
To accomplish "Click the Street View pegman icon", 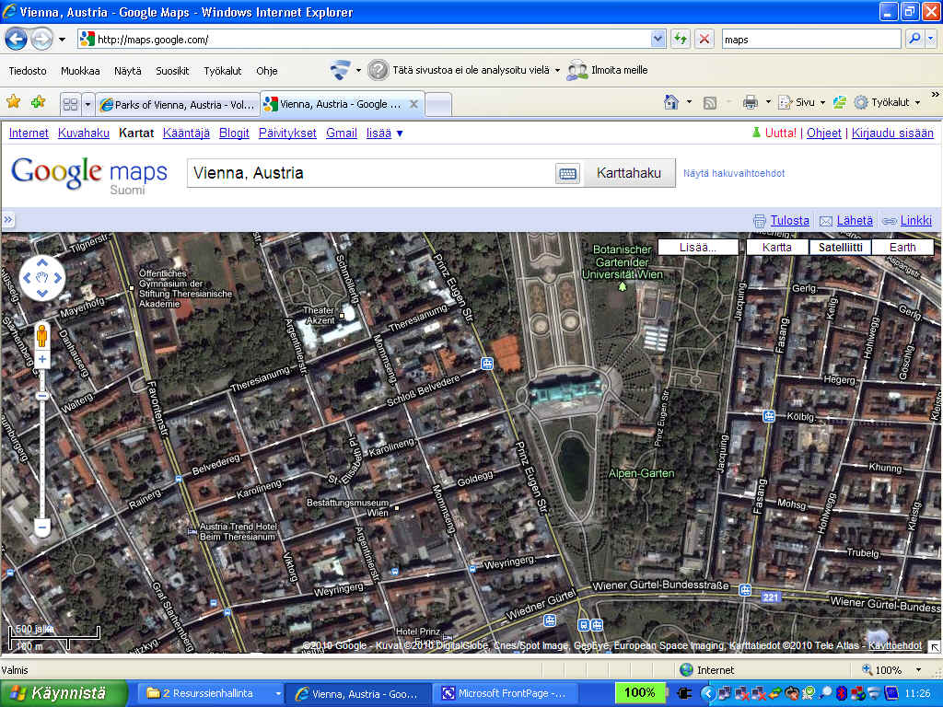I will [x=41, y=335].
